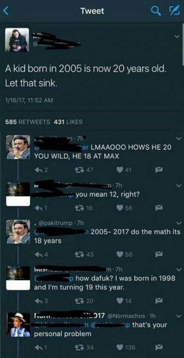Like the "2005- 2017 do the math" reply
Viewport: 184px width, 358px height.
(x=124, y=254)
